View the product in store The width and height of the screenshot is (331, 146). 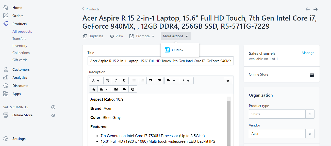pyautogui.click(x=117, y=36)
